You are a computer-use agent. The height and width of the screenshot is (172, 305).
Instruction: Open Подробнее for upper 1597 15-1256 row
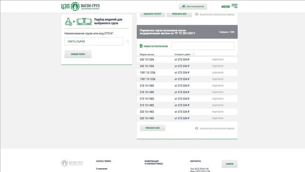click(218, 73)
